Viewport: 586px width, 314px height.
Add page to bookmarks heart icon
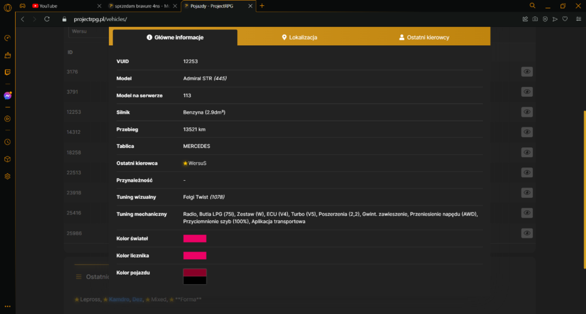(x=565, y=19)
